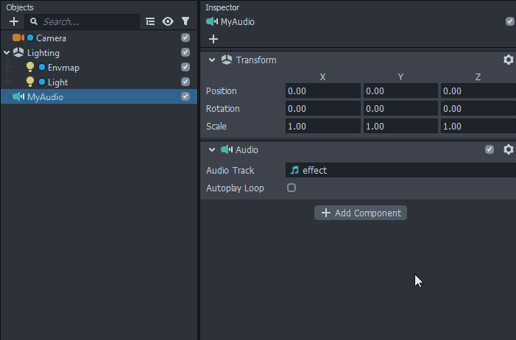
Task: Uncheck the Audio component enabled checkbox
Action: tap(490, 149)
